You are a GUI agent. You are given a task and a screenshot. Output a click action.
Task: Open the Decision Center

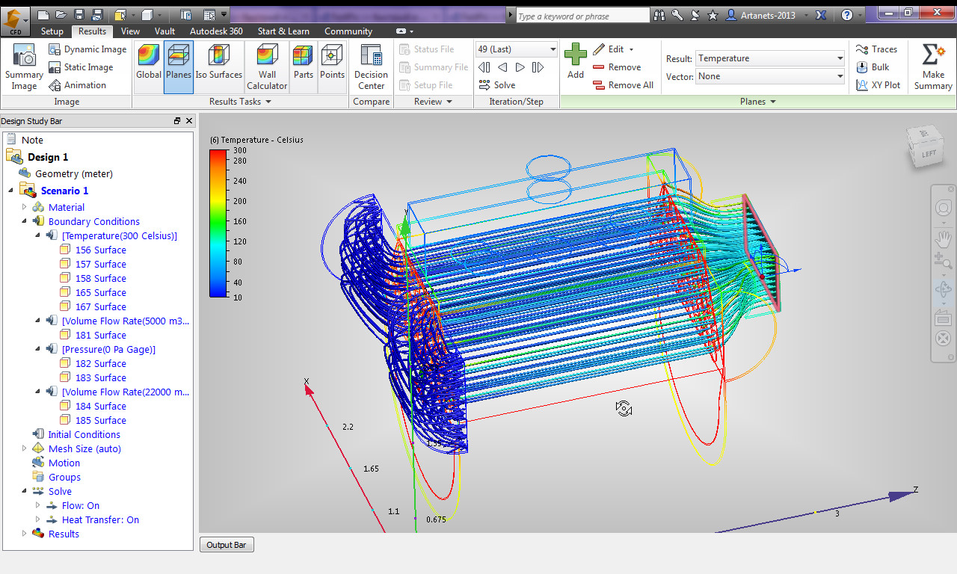pyautogui.click(x=371, y=67)
